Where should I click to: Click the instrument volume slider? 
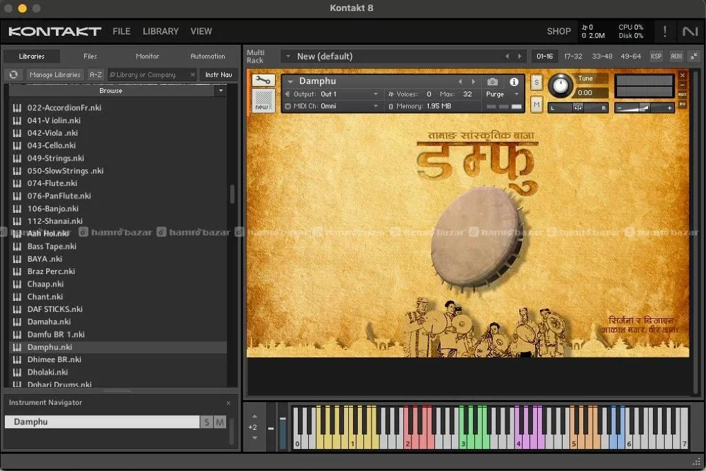[x=645, y=108]
